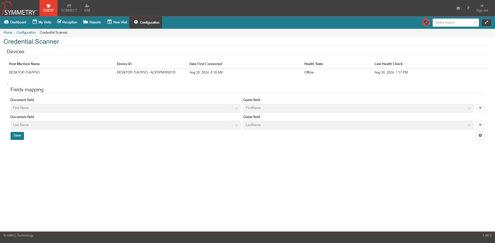The height and width of the screenshot is (243, 495).
Task: Click the red scanner disabled icon
Action: coord(426,22)
